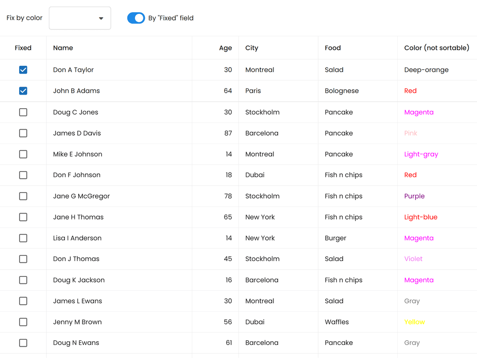Screen dimensions: 477x358
Task: Click the City column header
Action: [x=252, y=48]
